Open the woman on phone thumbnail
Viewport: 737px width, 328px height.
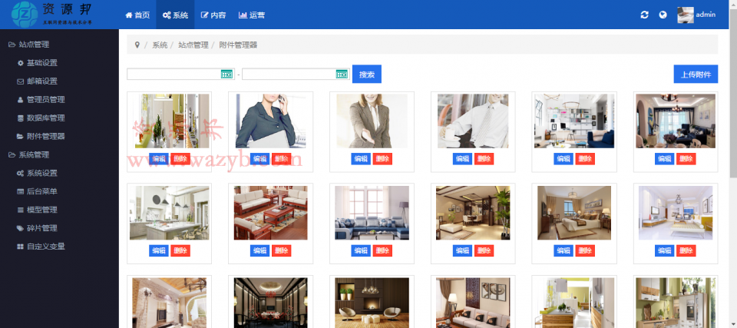pos(271,121)
